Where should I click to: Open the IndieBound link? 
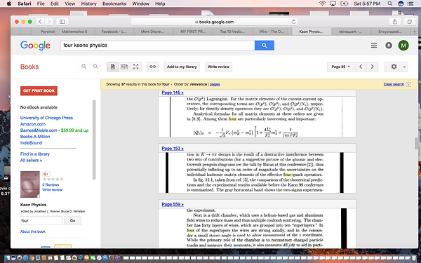[31, 143]
